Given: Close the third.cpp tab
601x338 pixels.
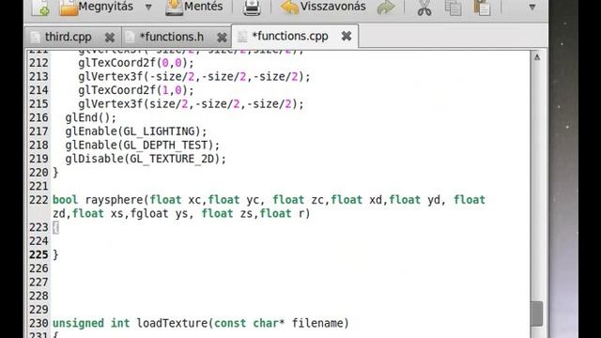Looking at the screenshot, I should (x=110, y=38).
